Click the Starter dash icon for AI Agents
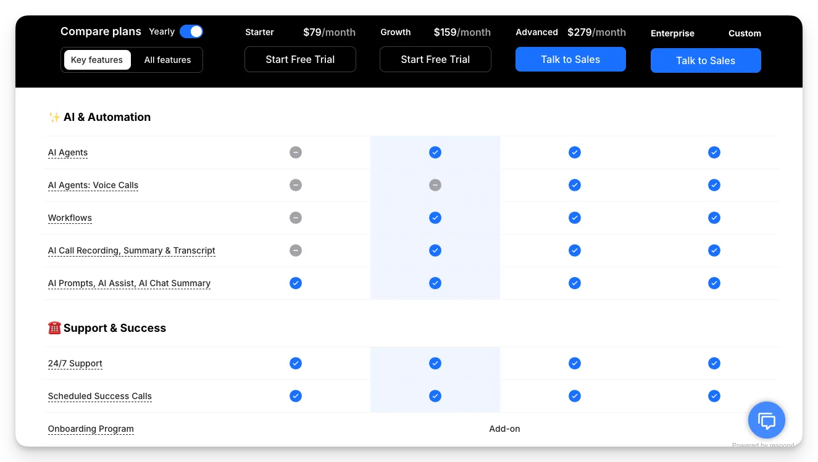Viewport: 818px width, 462px height. (296, 152)
